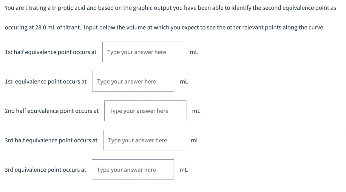Viewport: 346px width, 192px height.
Task: Click the mL unit beside 1st half equivalence field
Action: tap(194, 52)
